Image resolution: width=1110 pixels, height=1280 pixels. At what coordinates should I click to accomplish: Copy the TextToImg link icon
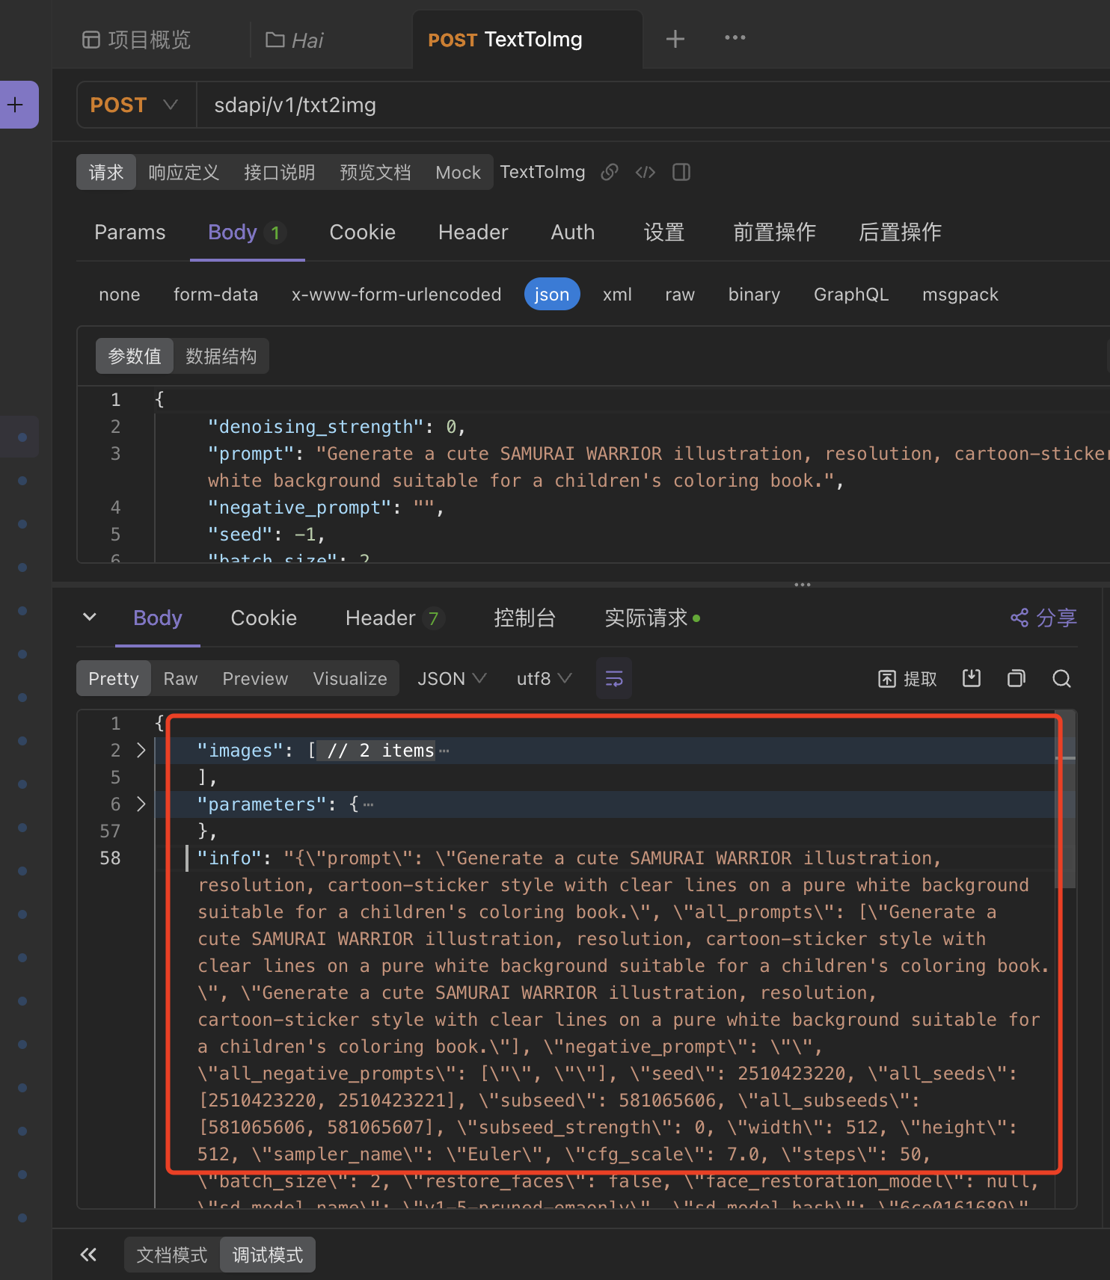[x=610, y=173]
